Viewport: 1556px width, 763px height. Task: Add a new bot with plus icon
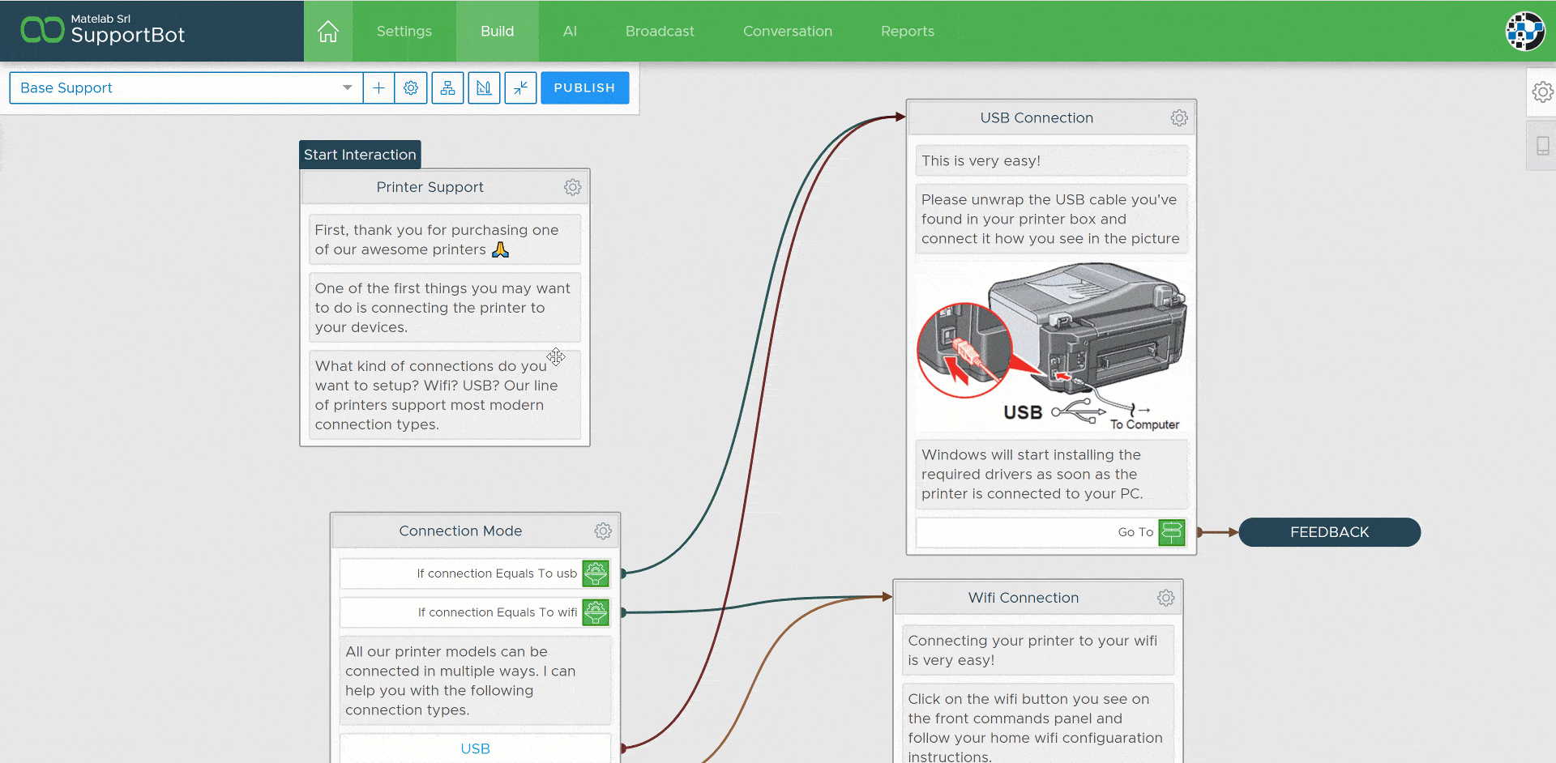(x=378, y=87)
